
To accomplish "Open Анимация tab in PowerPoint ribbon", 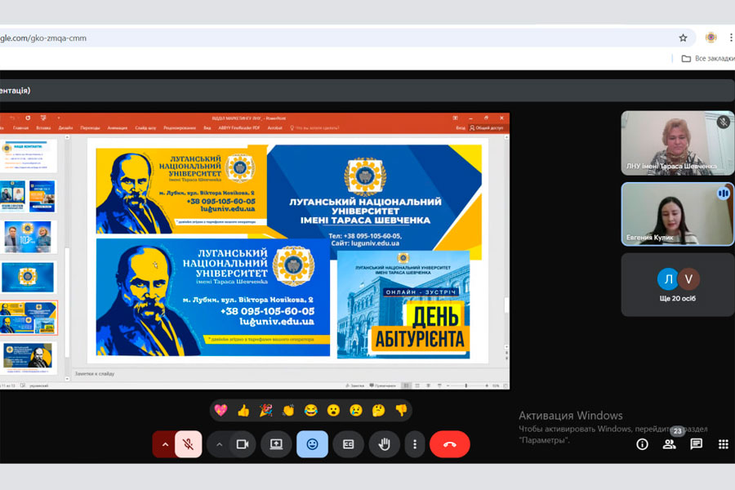I will [117, 127].
